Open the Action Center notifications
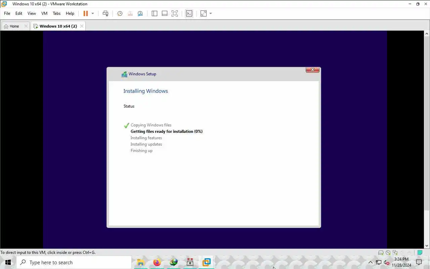Image resolution: width=430 pixels, height=269 pixels. [419, 262]
